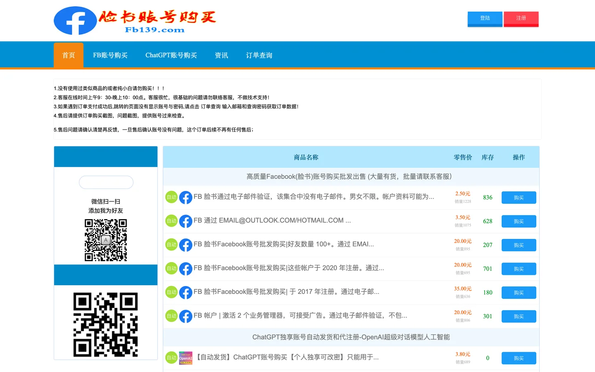Buy the 3.50元 Outlook/Hotmail account

[x=519, y=222]
